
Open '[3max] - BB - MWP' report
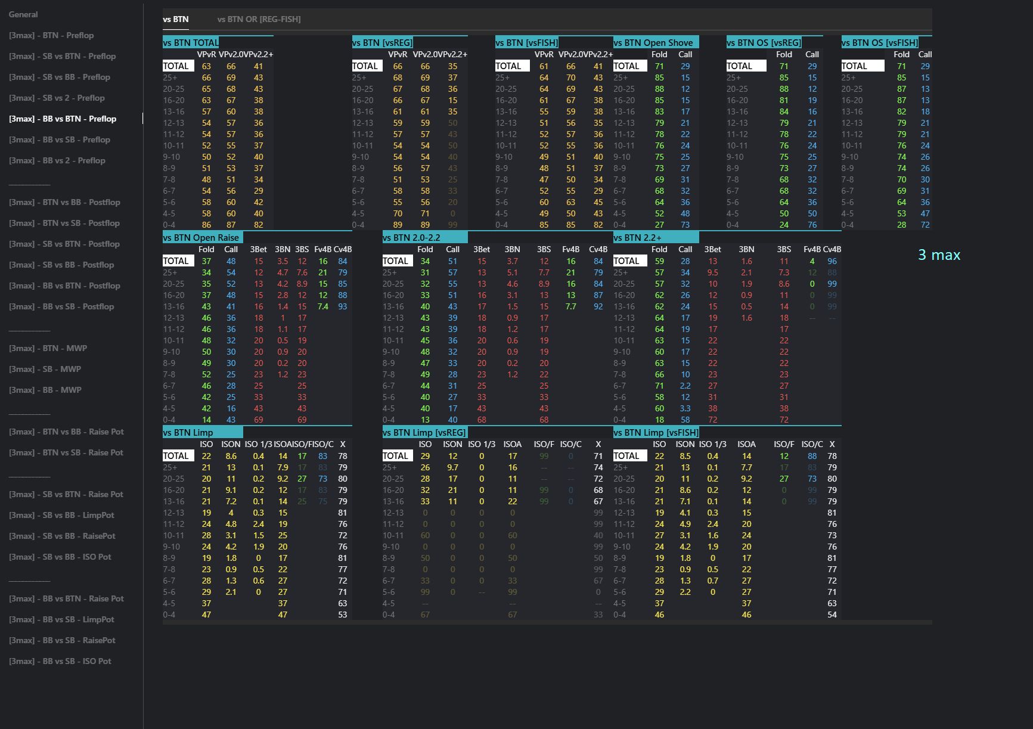coord(45,390)
